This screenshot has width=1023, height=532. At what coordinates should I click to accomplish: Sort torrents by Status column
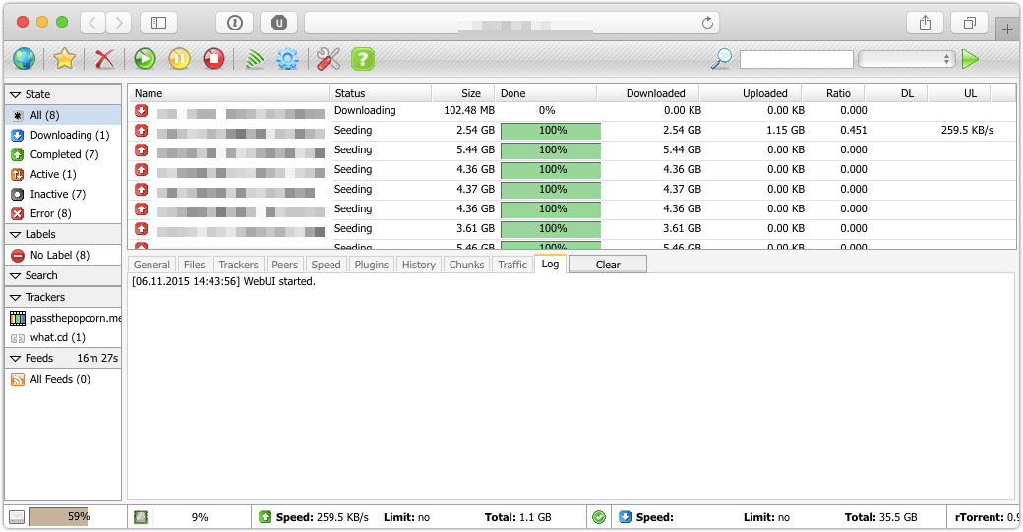(x=380, y=93)
